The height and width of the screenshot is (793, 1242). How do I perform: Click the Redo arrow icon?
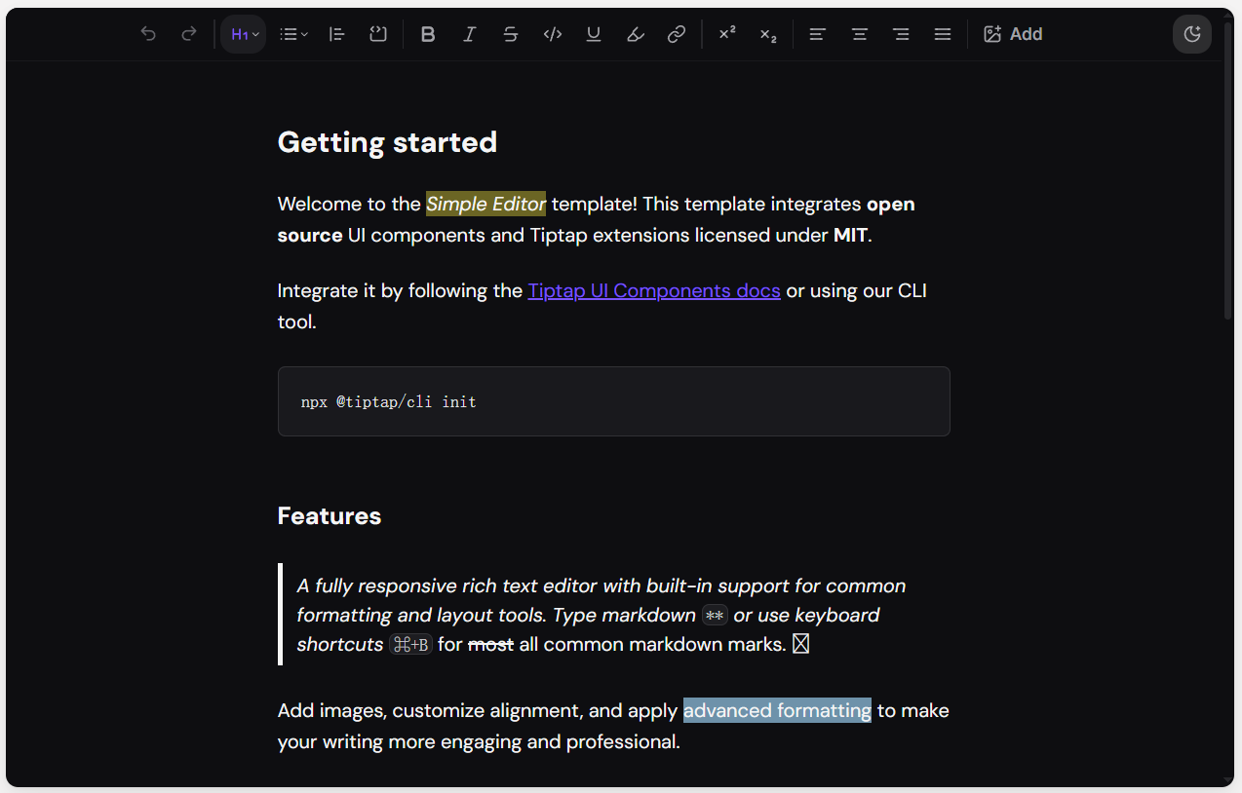click(x=189, y=34)
